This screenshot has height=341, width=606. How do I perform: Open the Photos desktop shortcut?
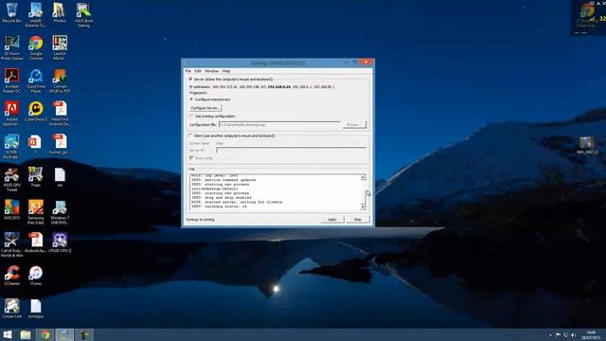59,12
